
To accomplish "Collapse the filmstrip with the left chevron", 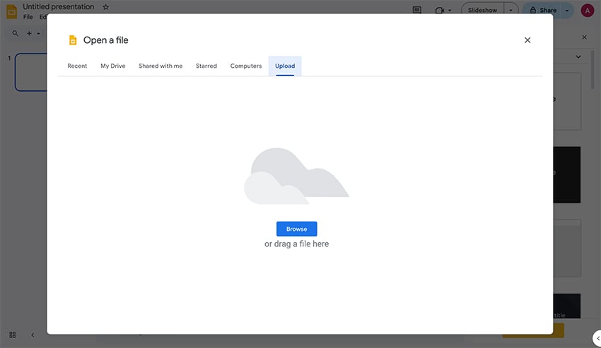I will 33,335.
